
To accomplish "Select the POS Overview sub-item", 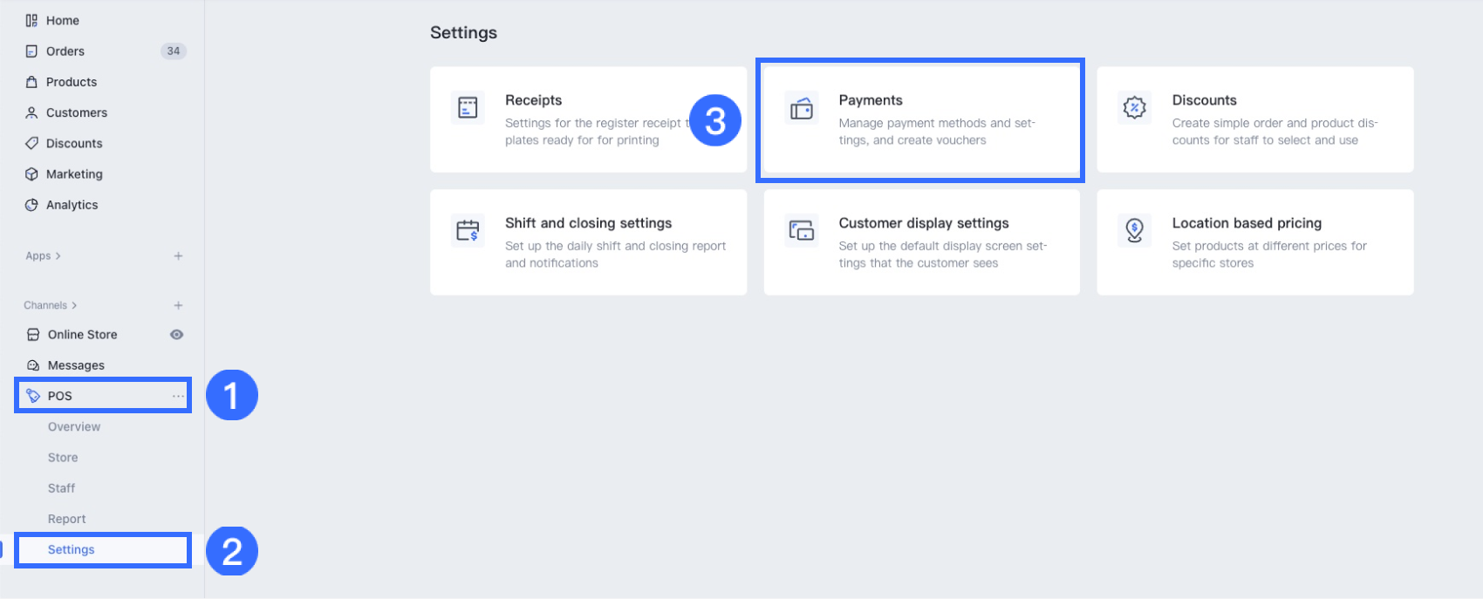I will click(74, 427).
